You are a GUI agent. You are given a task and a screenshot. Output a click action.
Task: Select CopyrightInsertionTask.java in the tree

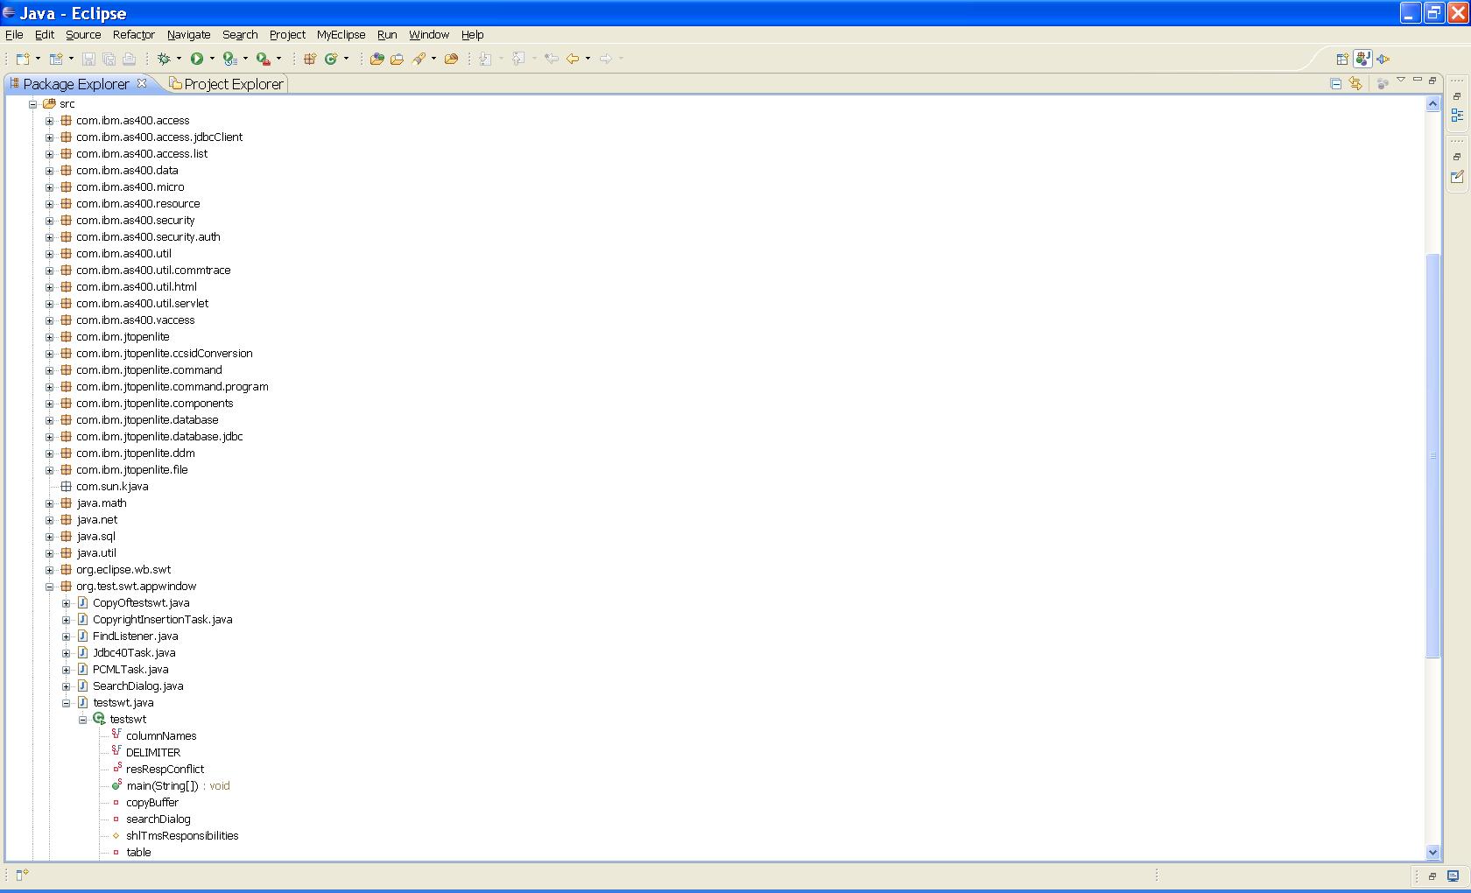[163, 620]
